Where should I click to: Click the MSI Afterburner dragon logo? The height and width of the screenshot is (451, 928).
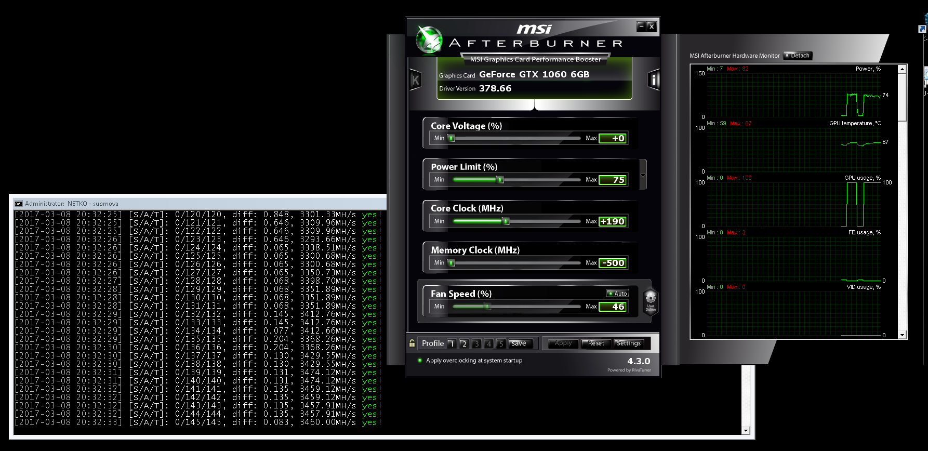click(429, 40)
